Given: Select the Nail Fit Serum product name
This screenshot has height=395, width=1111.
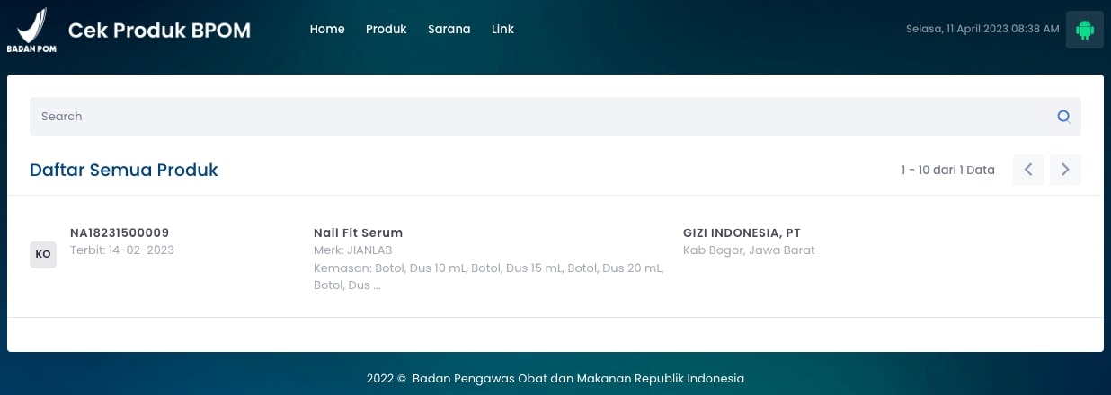Looking at the screenshot, I should point(358,233).
